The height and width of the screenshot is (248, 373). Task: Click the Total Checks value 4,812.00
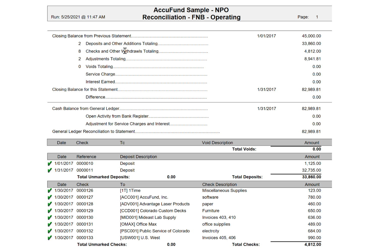coord(313,244)
